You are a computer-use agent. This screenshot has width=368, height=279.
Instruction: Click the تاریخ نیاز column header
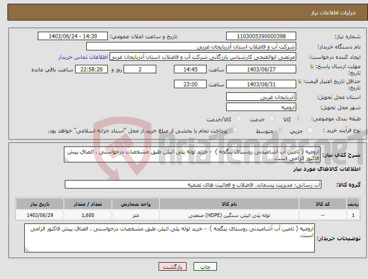click(40, 204)
